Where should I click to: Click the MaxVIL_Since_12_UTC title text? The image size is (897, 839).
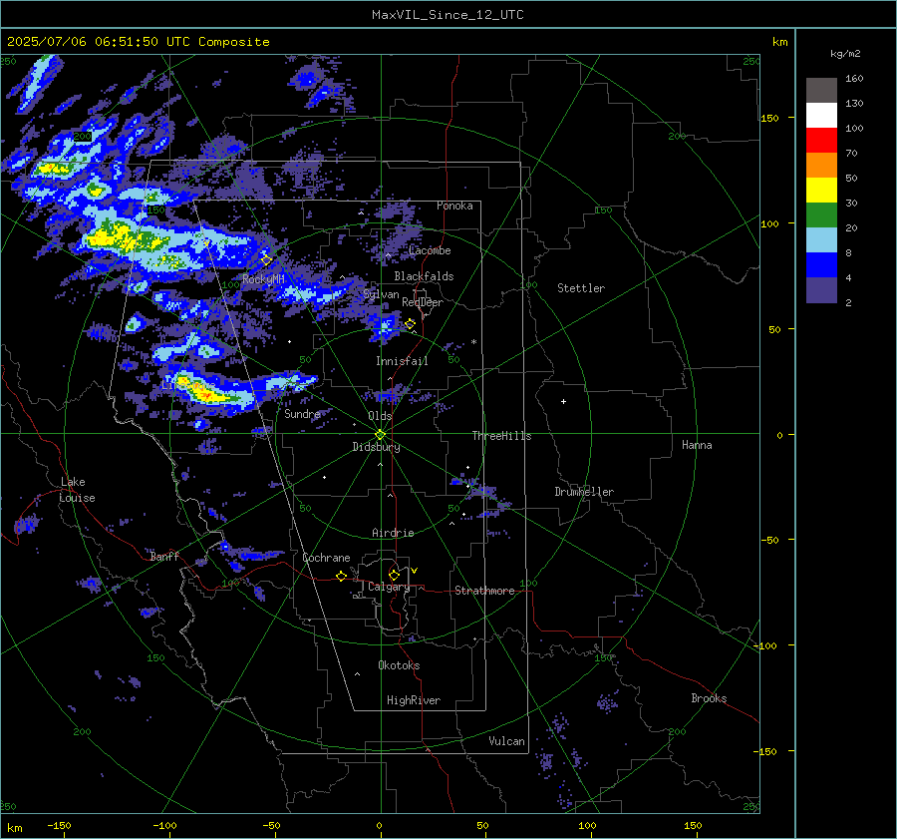point(448,15)
